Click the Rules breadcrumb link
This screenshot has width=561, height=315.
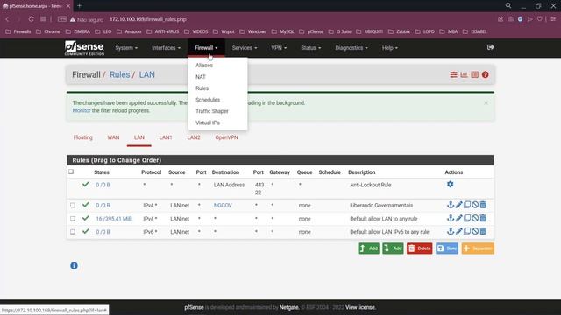[119, 74]
